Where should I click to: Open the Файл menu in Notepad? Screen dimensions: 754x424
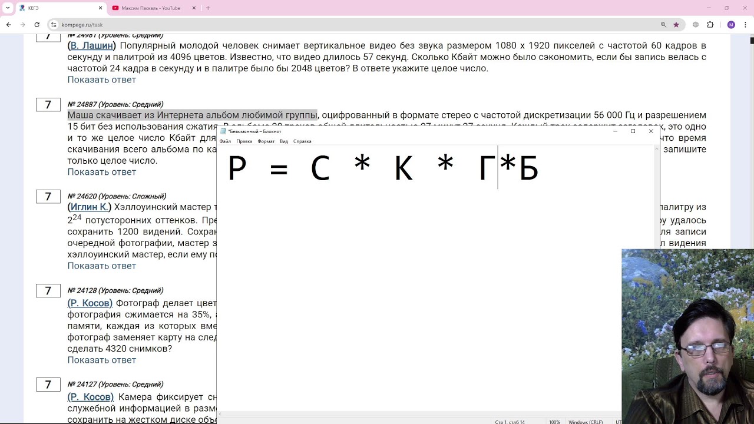[x=225, y=141]
